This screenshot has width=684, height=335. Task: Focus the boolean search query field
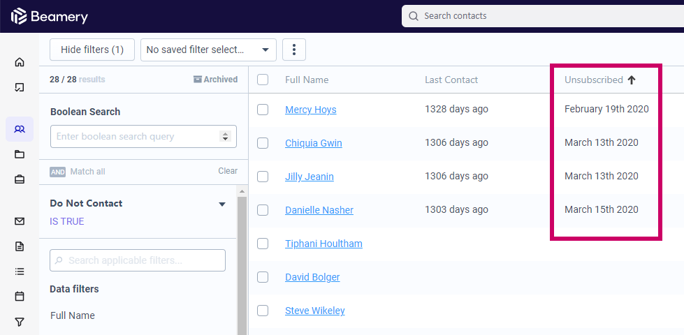pyautogui.click(x=143, y=136)
